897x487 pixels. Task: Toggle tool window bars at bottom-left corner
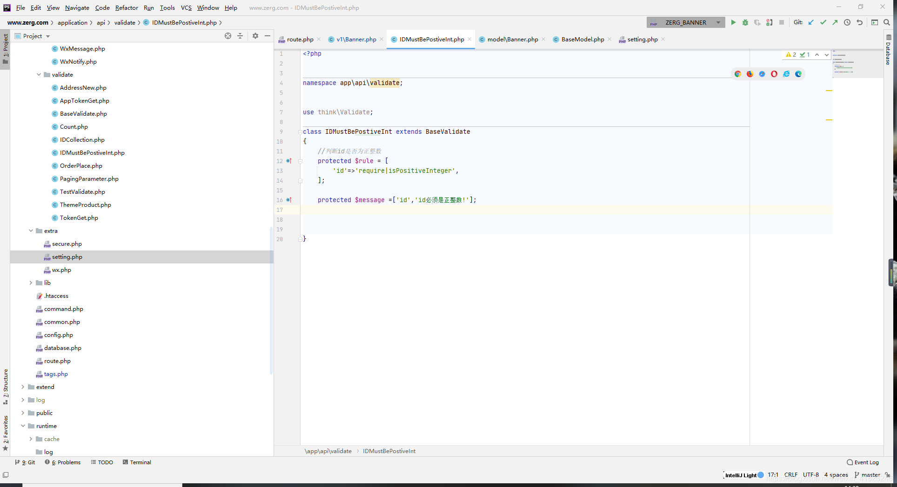pyautogui.click(x=6, y=475)
